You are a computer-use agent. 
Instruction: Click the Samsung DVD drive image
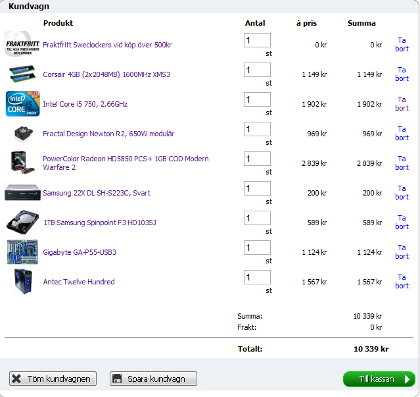22,193
